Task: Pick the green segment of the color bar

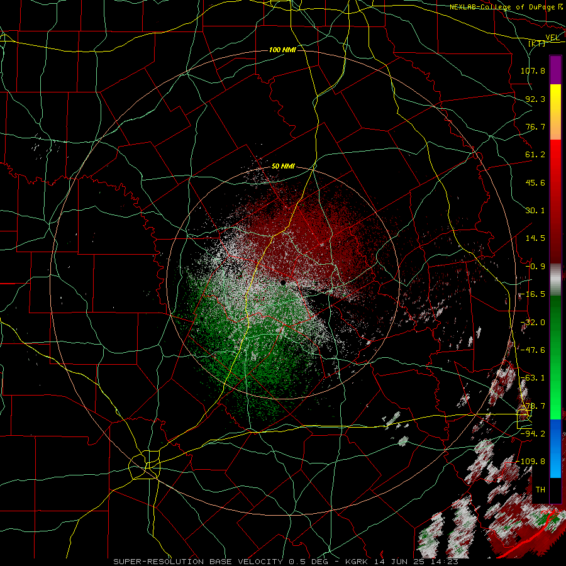Action: 555,357
